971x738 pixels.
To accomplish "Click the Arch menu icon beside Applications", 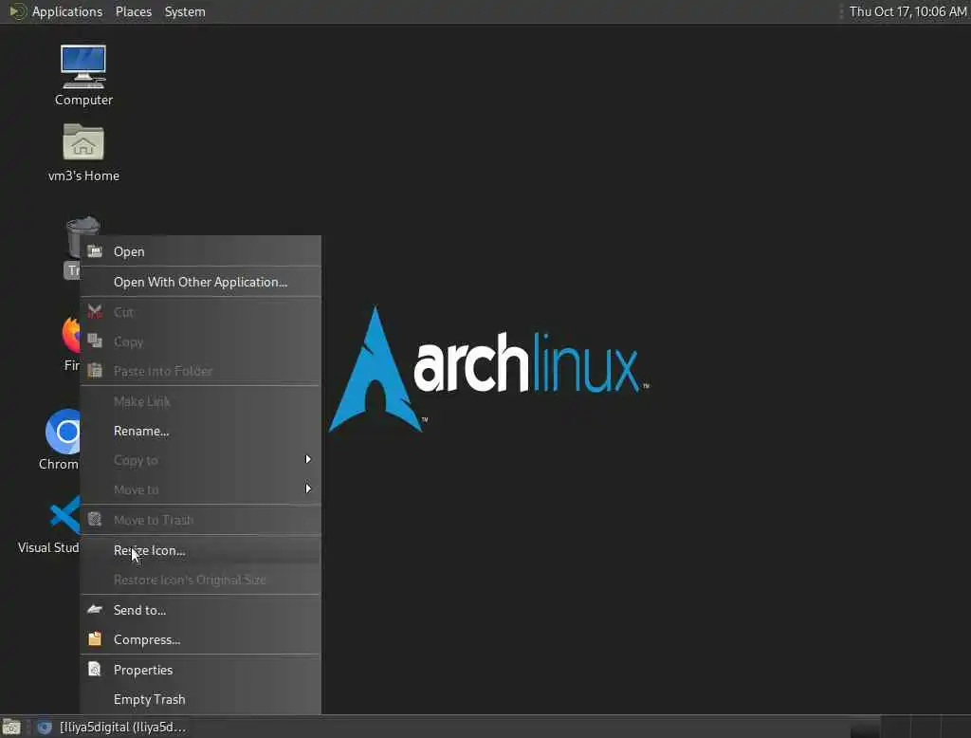I will click(17, 11).
